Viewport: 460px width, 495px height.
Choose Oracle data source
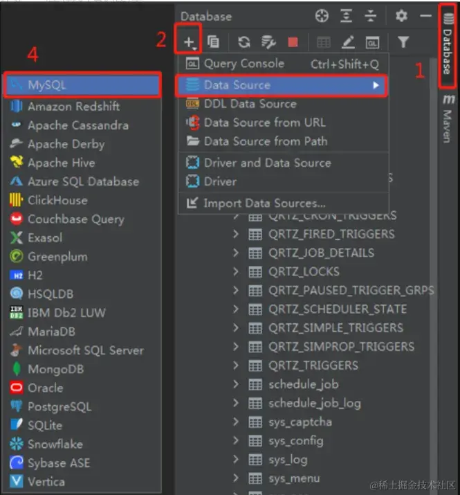[x=82, y=388]
